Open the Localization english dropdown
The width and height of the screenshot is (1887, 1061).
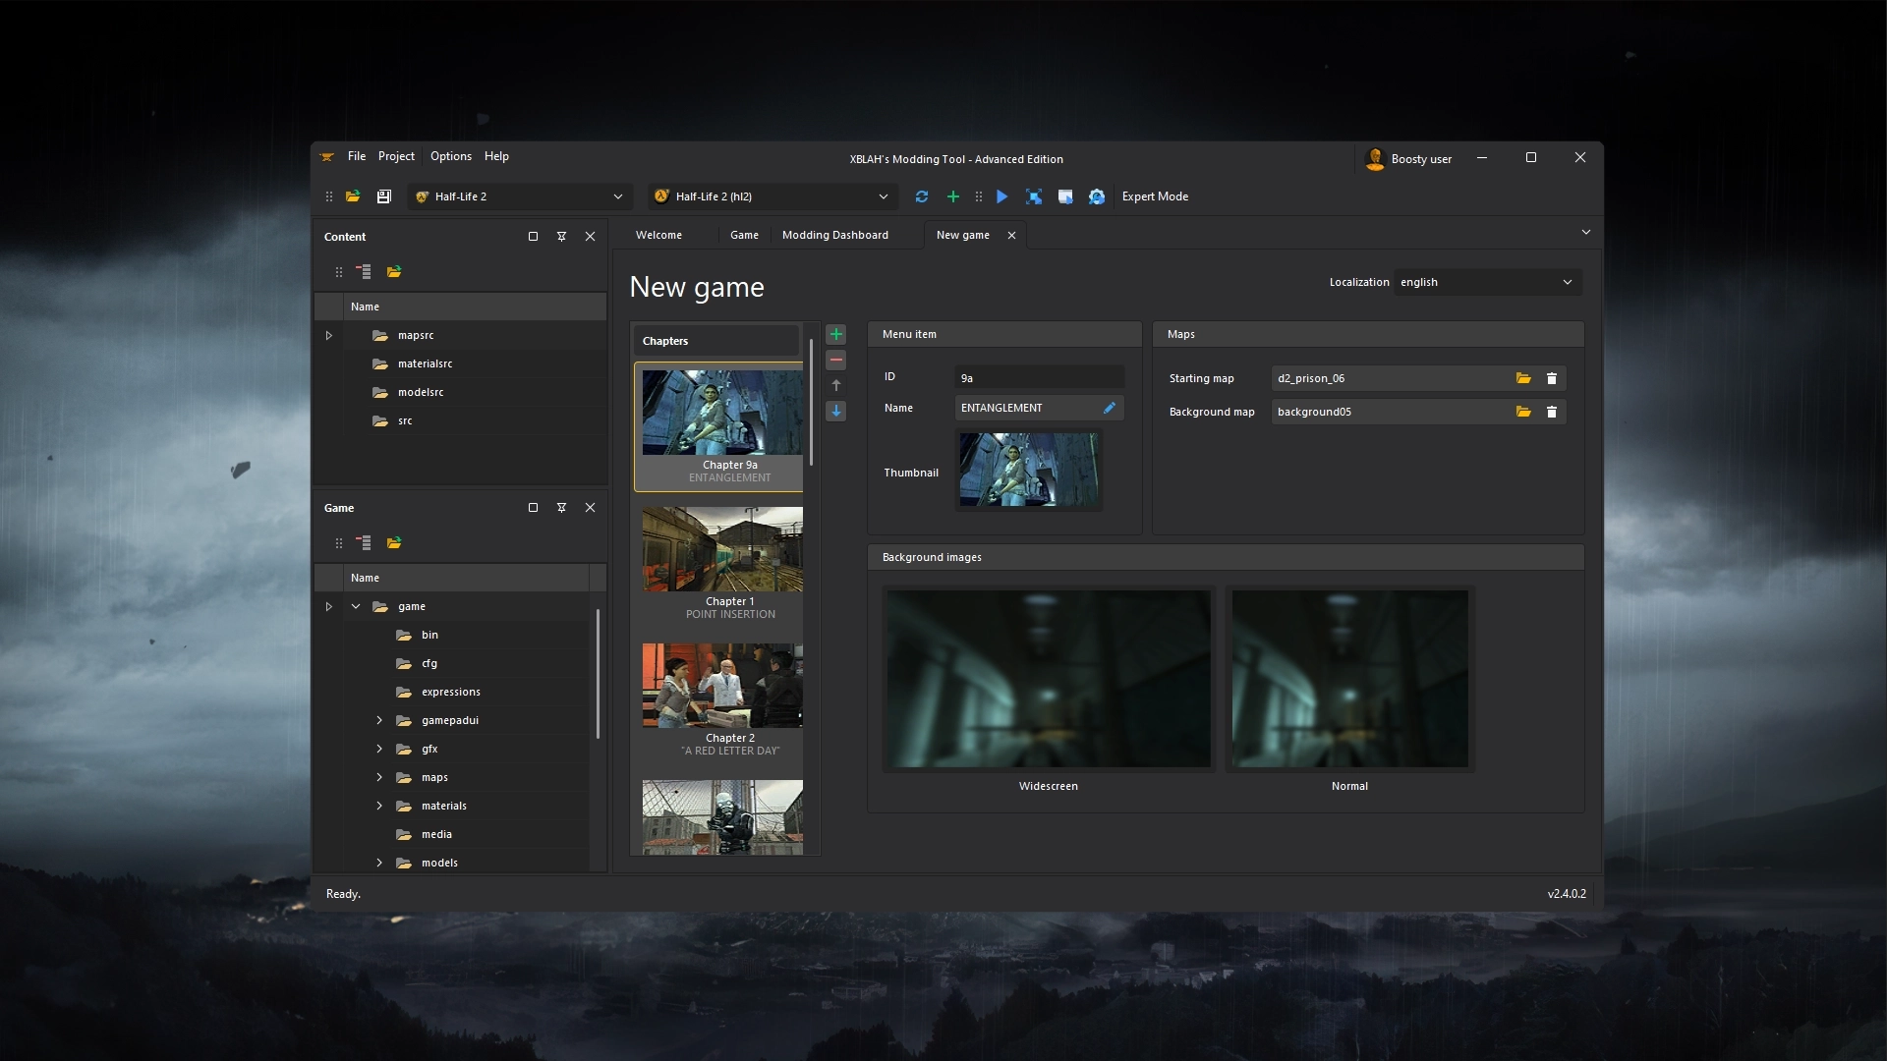[x=1488, y=282]
